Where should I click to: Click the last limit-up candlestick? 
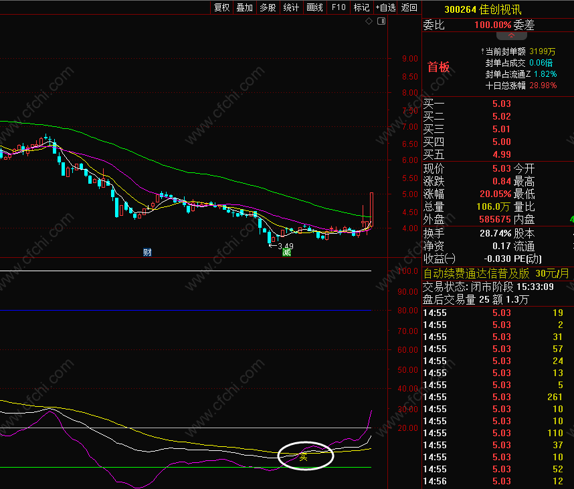click(371, 210)
